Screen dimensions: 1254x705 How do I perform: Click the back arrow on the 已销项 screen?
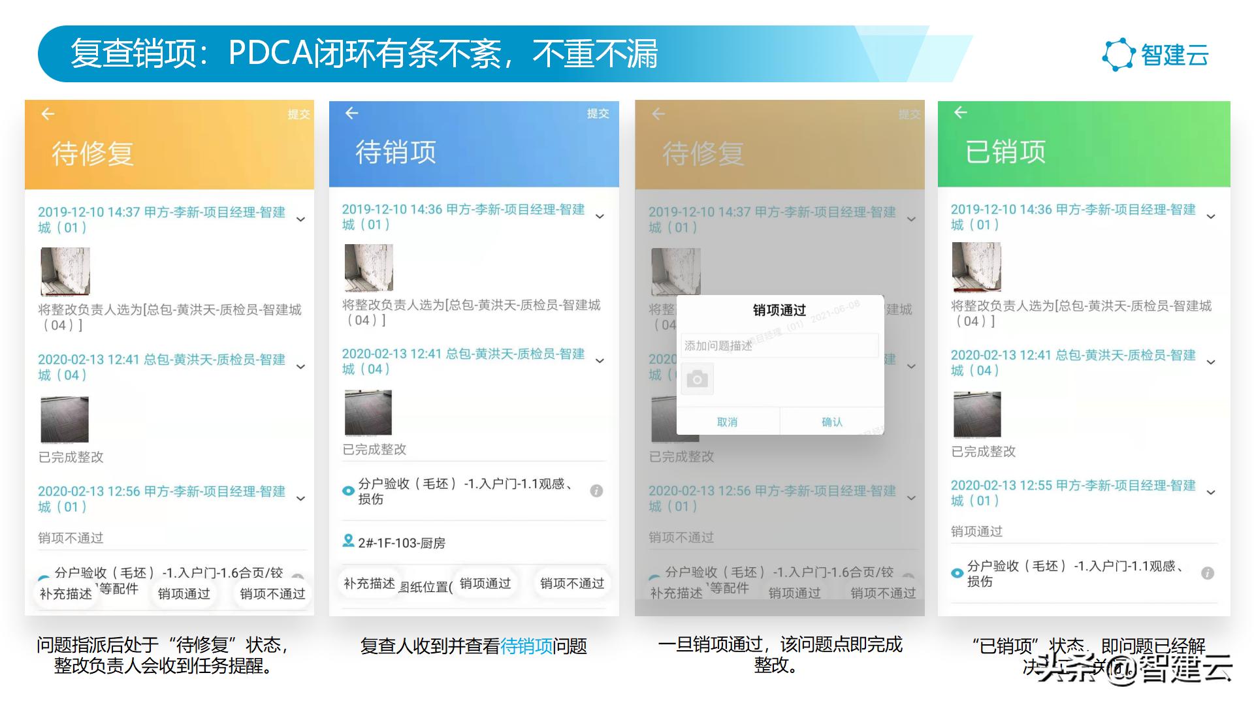(x=959, y=112)
